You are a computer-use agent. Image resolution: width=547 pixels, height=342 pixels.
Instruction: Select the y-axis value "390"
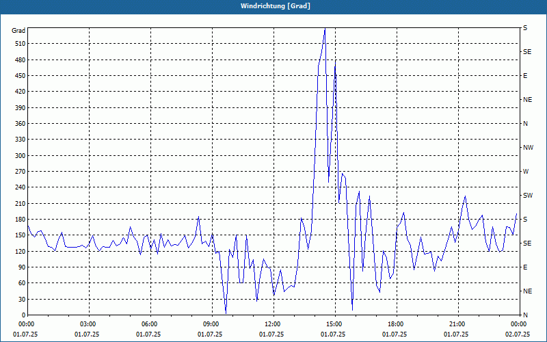[x=21, y=108]
